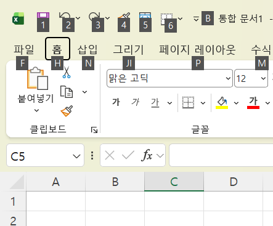Expand the fx function dropdown arrow
Viewport: 273px width, 226px height.
click(x=160, y=156)
